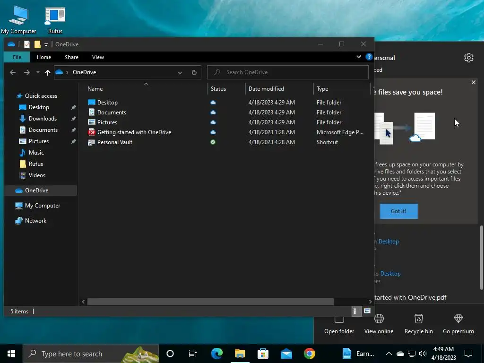Image resolution: width=484 pixels, height=363 pixels.
Task: Expand the ribbon with the chevron
Action: point(359,57)
